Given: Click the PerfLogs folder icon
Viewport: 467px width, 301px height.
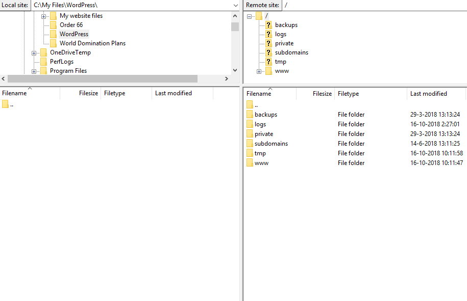Looking at the screenshot, I should [x=44, y=62].
